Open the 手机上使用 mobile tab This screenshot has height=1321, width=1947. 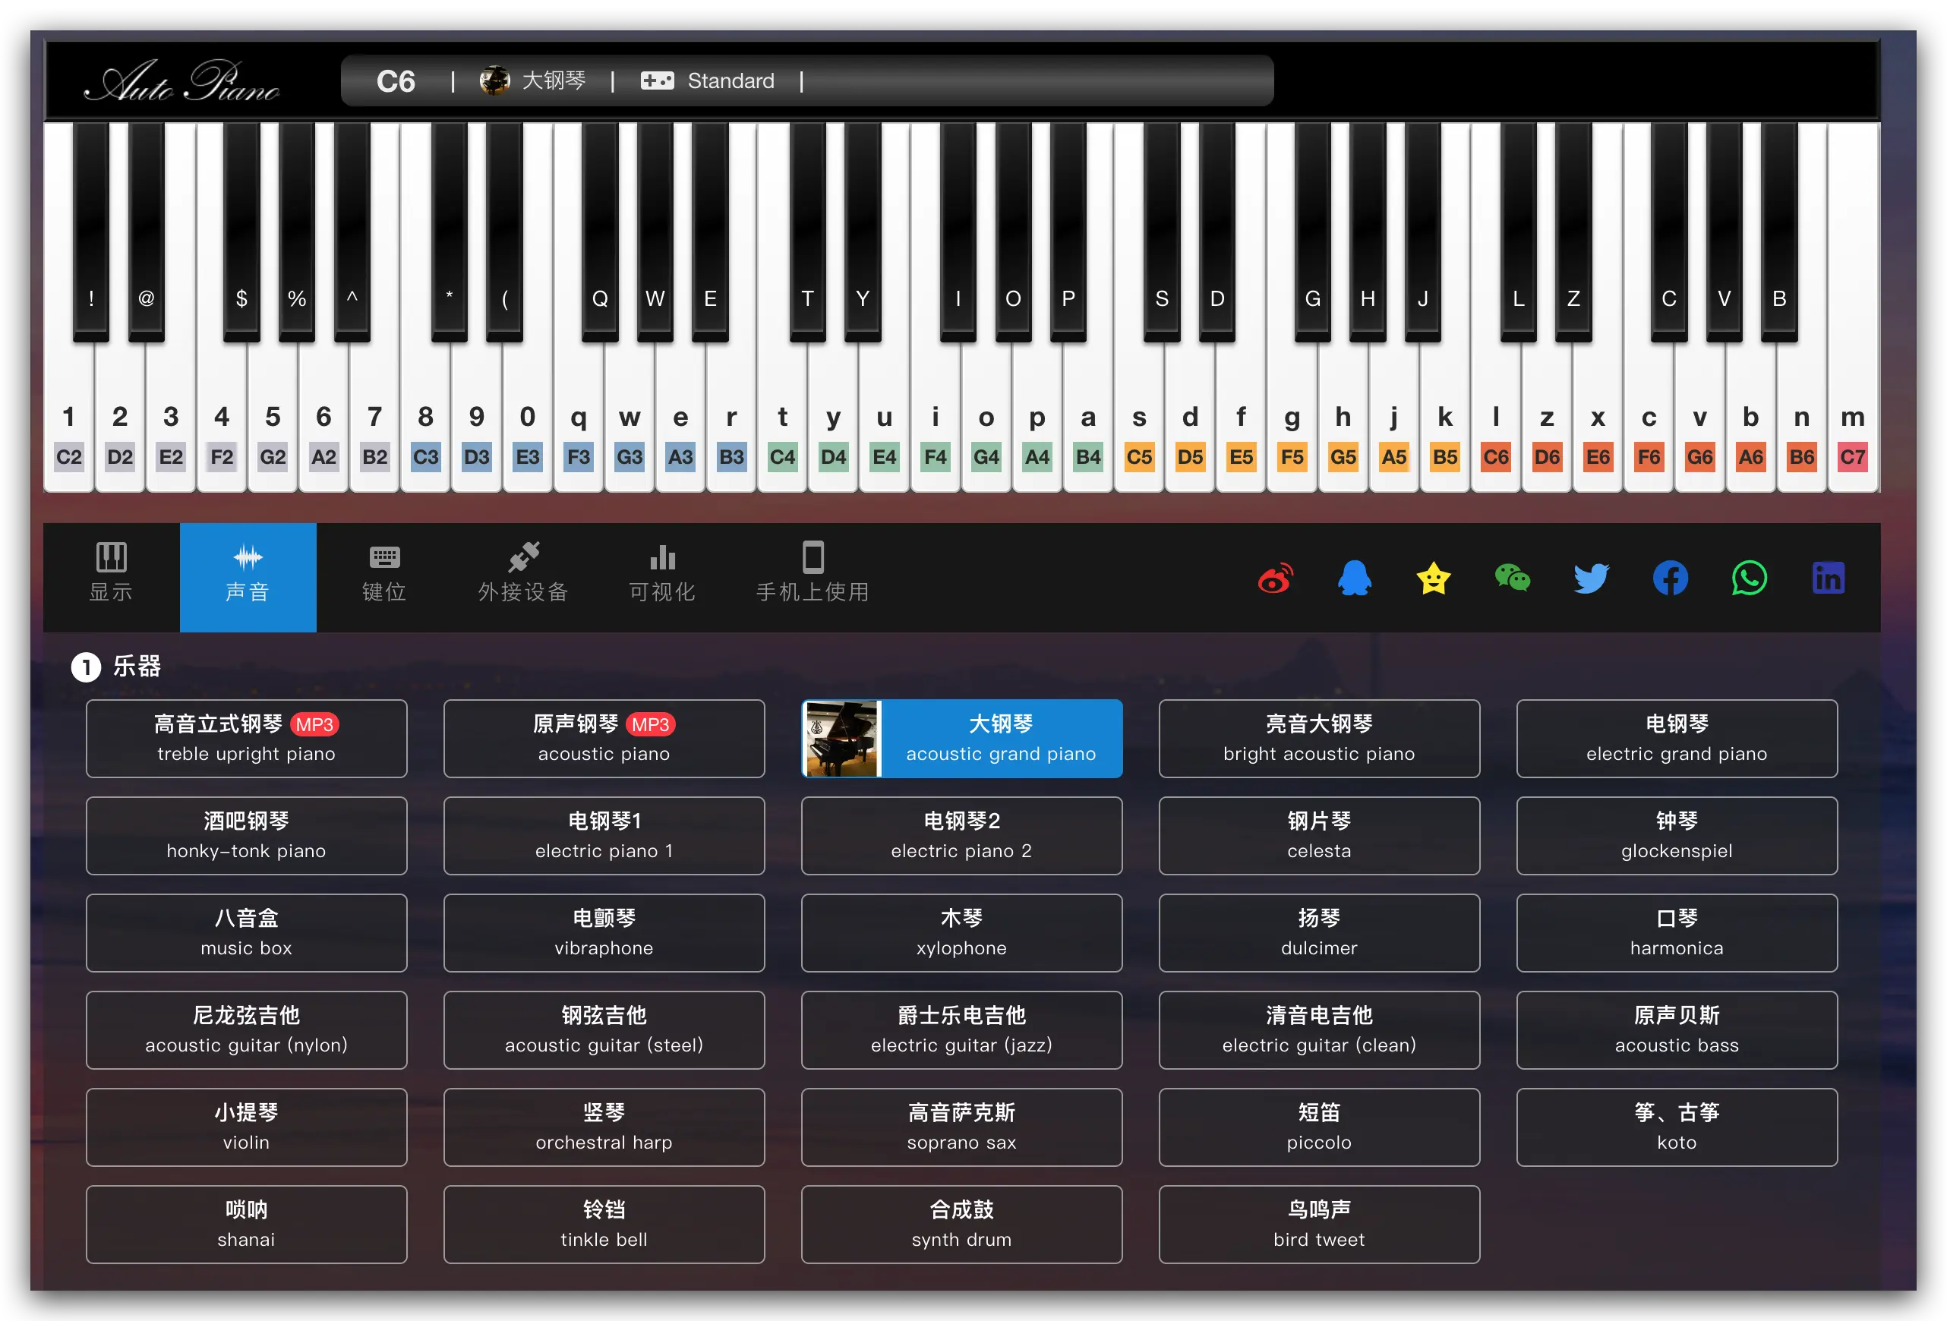813,577
